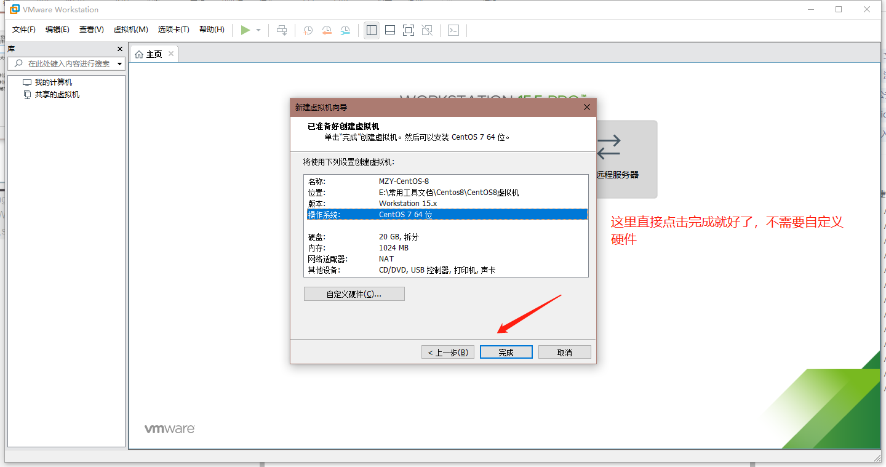Click the 取消 cancel button

point(565,353)
